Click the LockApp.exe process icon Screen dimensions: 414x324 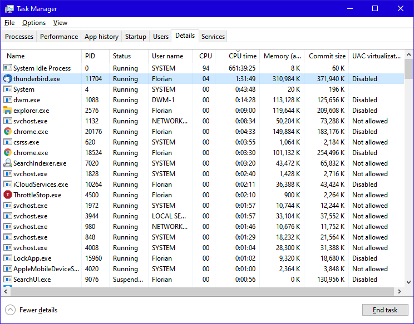8,258
